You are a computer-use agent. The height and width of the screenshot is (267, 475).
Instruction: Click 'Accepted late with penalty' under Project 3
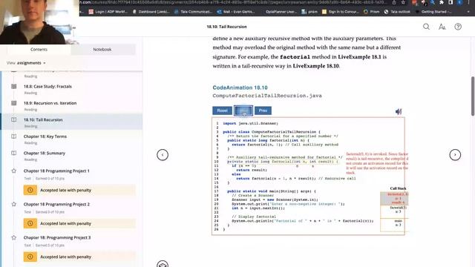pyautogui.click(x=66, y=257)
